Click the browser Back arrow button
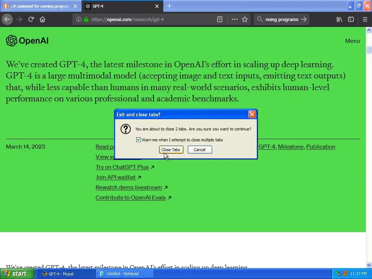 (x=7, y=19)
